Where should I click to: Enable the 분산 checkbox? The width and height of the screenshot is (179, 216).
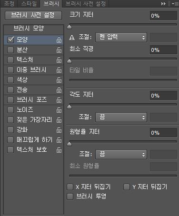click(x=10, y=50)
